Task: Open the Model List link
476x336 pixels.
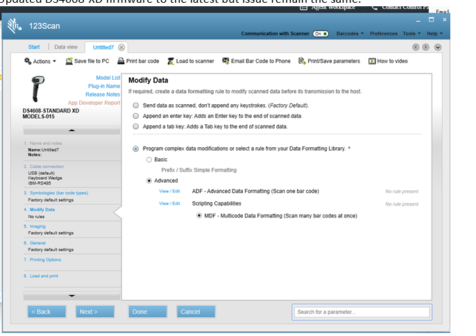Action: (108, 78)
